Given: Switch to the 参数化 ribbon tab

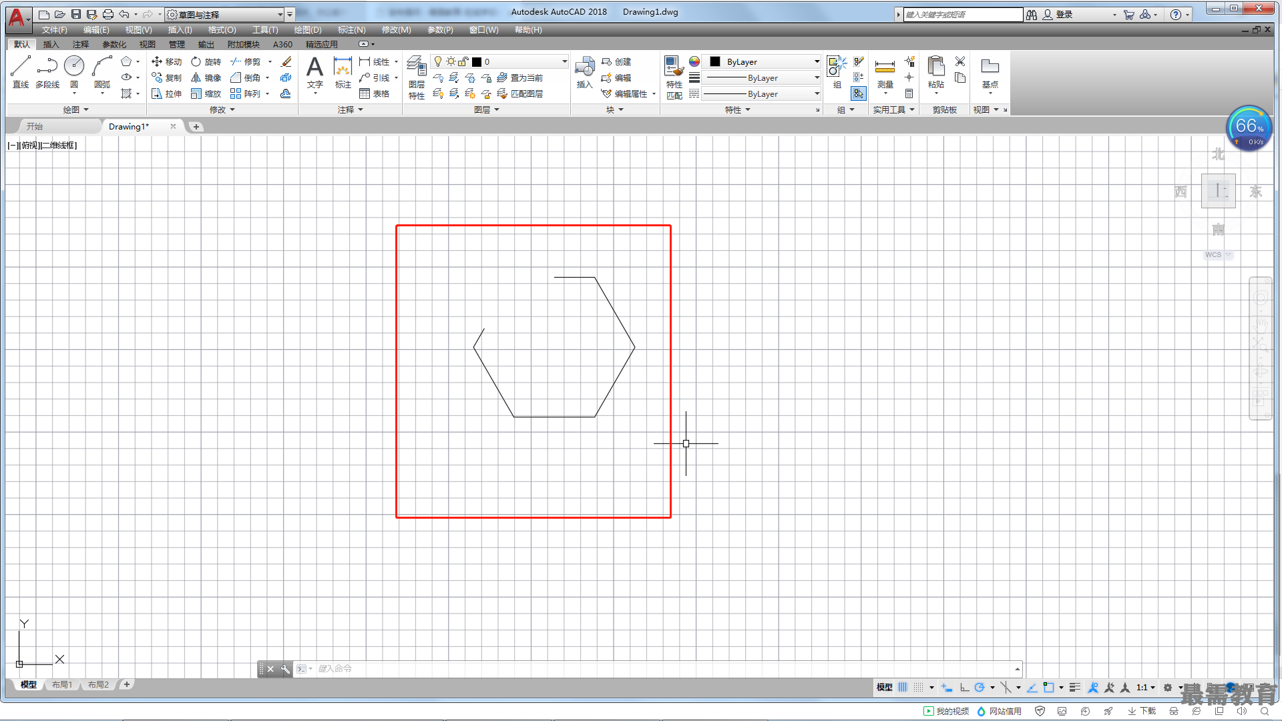Looking at the screenshot, I should click(114, 44).
